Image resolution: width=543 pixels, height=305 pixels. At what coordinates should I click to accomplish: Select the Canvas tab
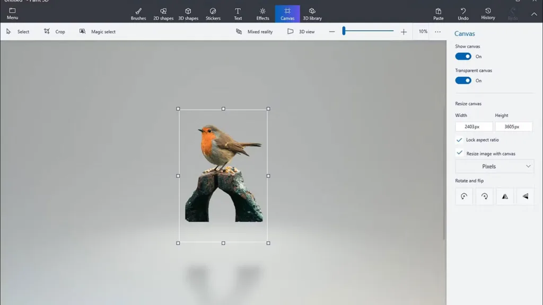pos(287,14)
